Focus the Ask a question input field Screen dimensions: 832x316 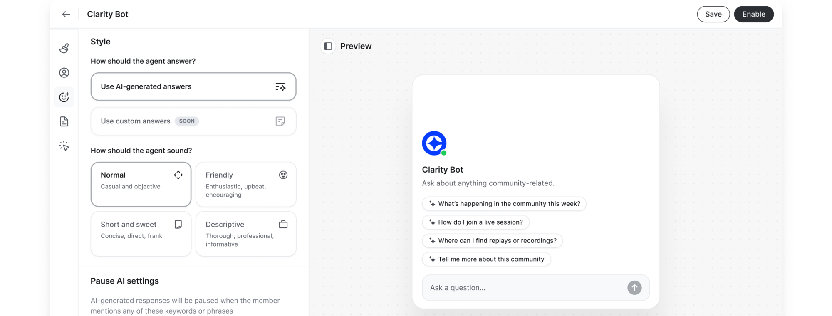point(524,288)
